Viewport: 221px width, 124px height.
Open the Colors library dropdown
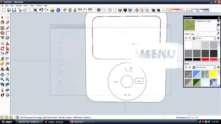point(206,38)
